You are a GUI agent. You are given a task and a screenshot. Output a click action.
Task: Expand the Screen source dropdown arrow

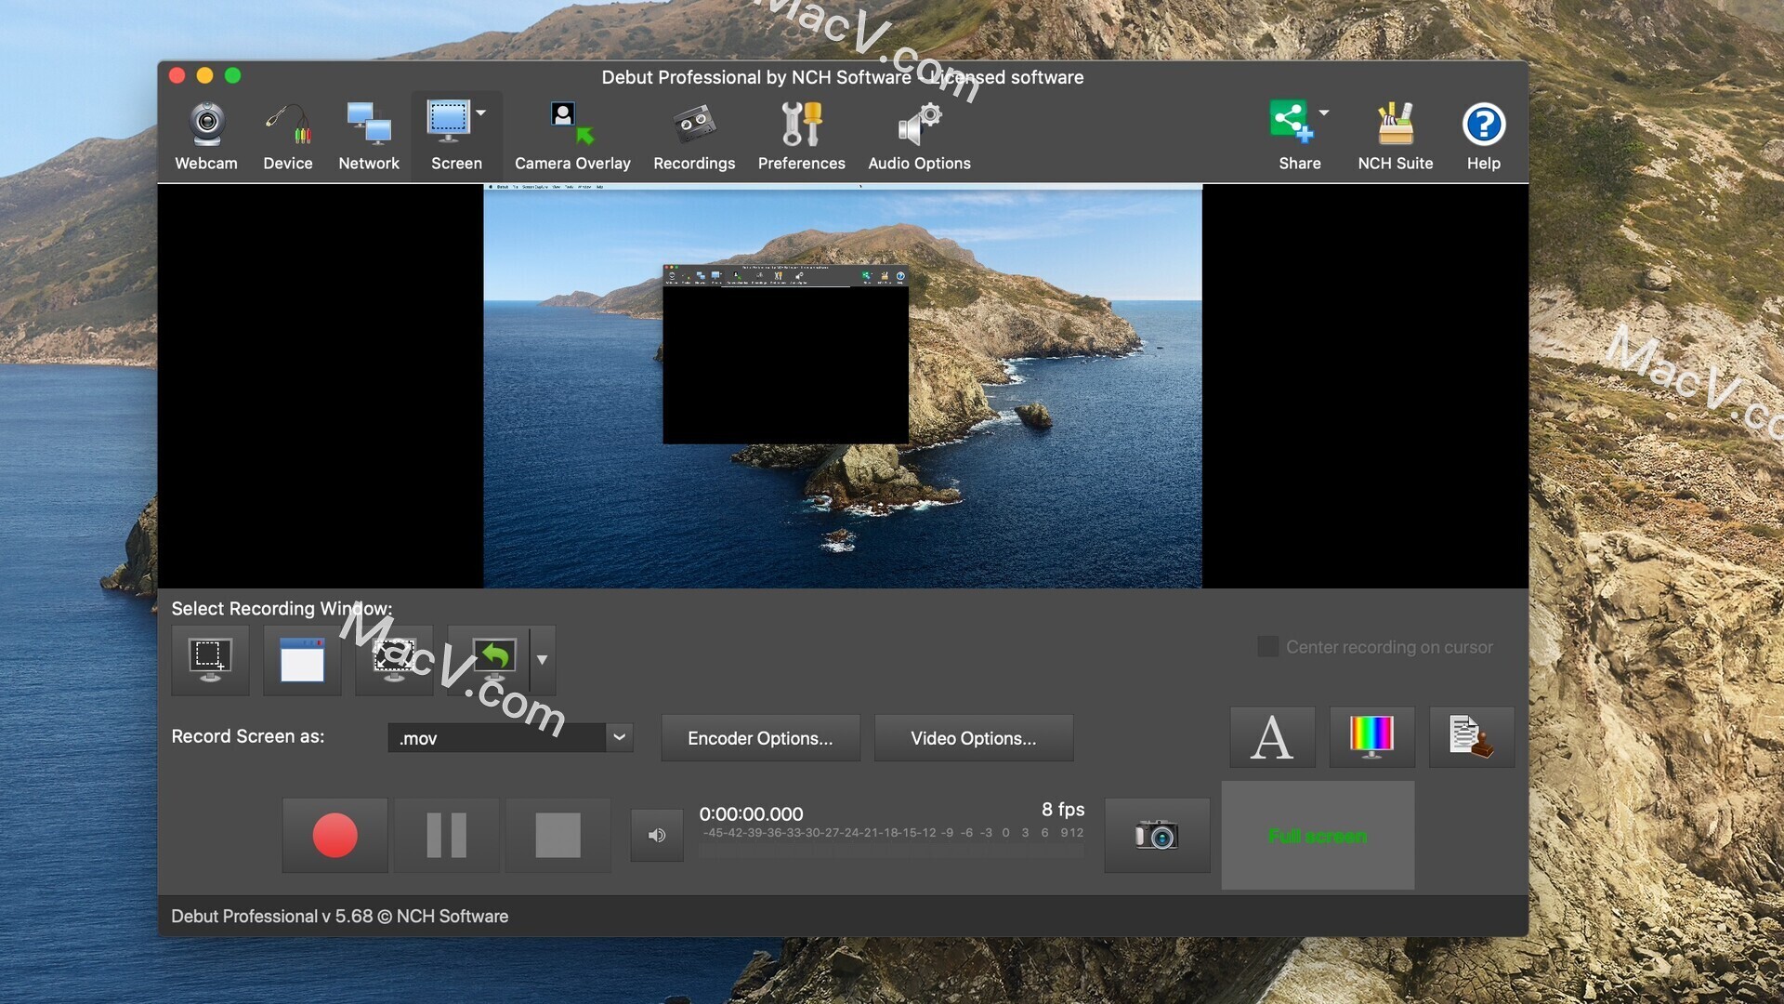pyautogui.click(x=481, y=112)
